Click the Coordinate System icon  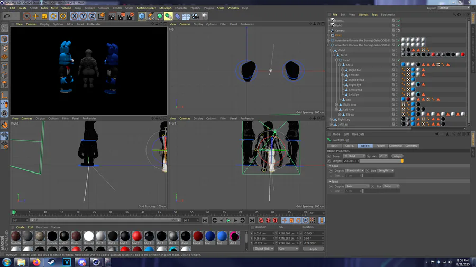tap(102, 16)
